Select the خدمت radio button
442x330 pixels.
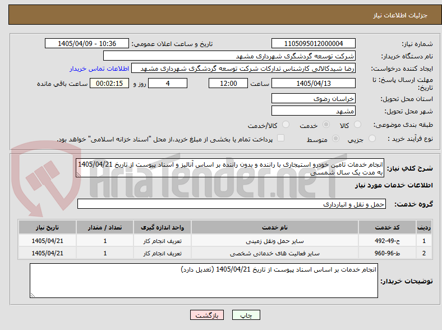326,125
